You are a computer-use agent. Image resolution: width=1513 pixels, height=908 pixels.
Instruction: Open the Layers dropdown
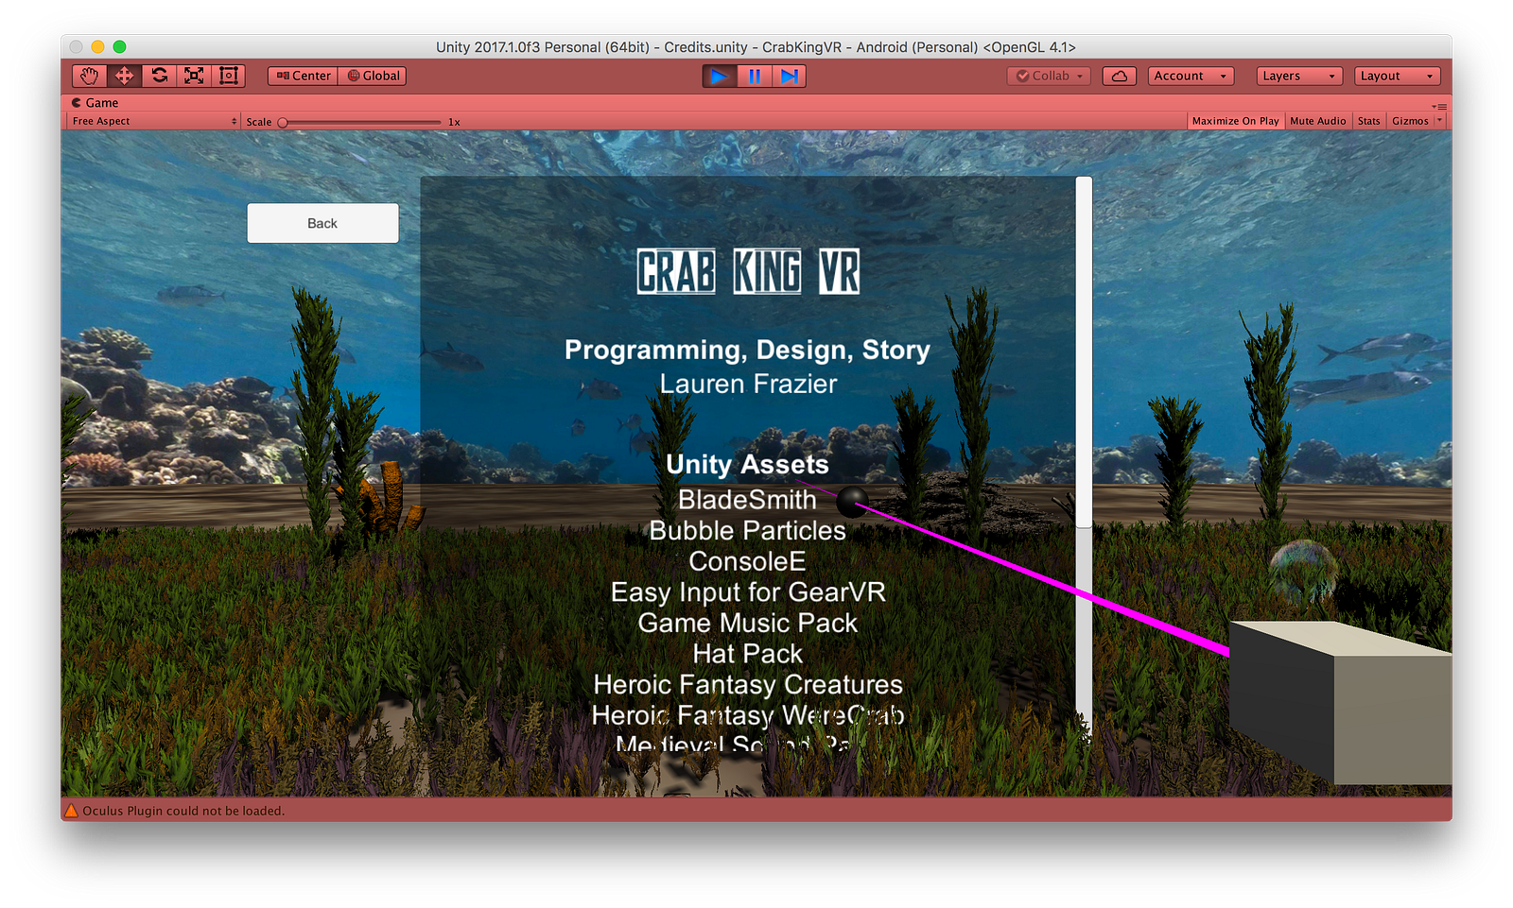pos(1299,76)
